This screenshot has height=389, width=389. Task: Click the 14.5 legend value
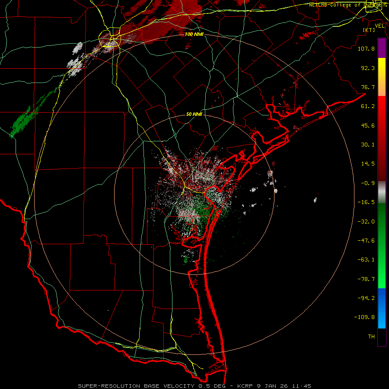click(368, 164)
